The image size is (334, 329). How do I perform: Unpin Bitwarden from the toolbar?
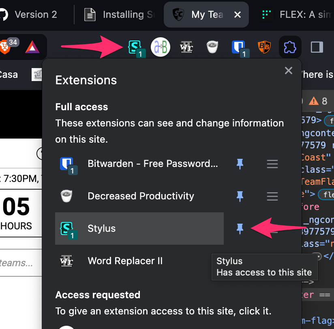(x=240, y=164)
